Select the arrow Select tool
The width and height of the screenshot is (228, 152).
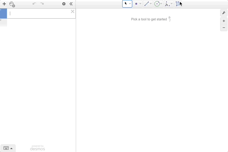126,4
